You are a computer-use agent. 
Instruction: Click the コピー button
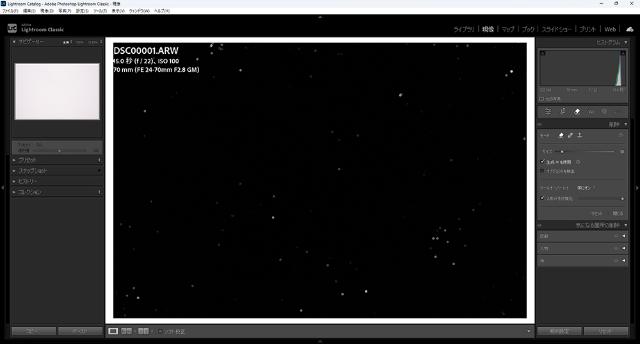coord(33,331)
